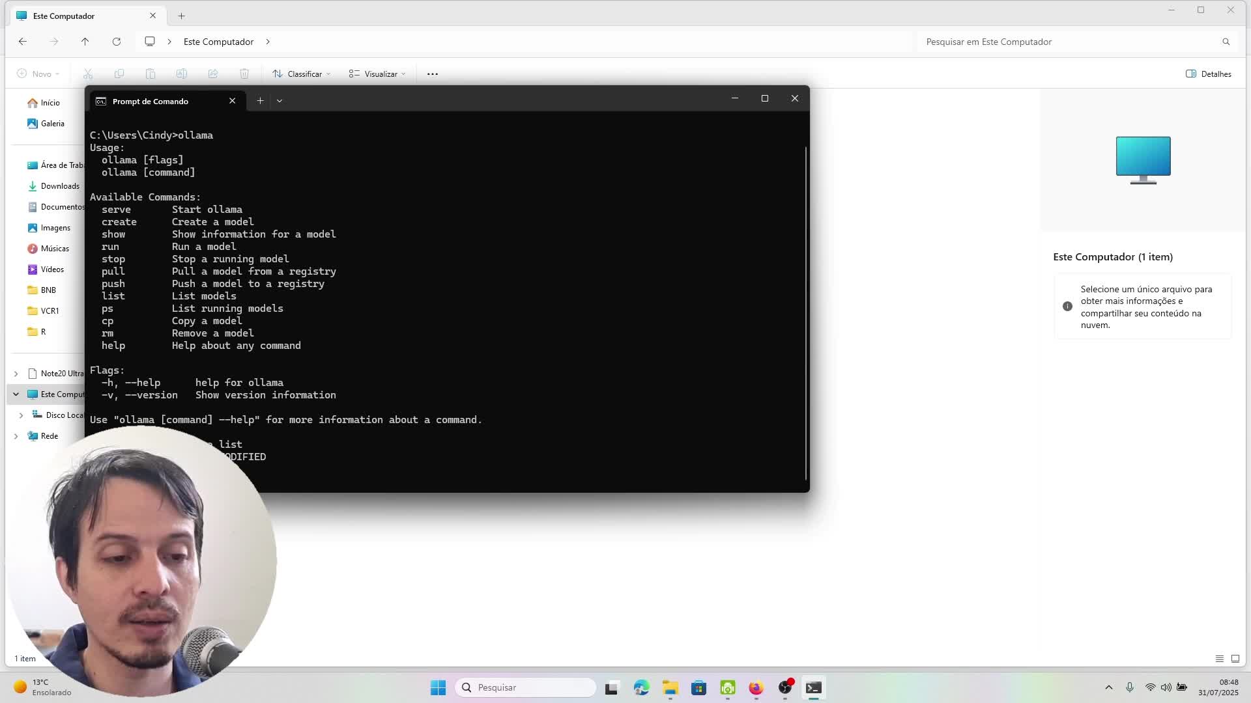Open terminal new-tab profile dropdown
Screen dimensions: 1251x703
click(280, 101)
